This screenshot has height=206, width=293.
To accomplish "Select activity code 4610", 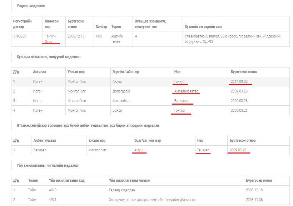I will point(53,190).
